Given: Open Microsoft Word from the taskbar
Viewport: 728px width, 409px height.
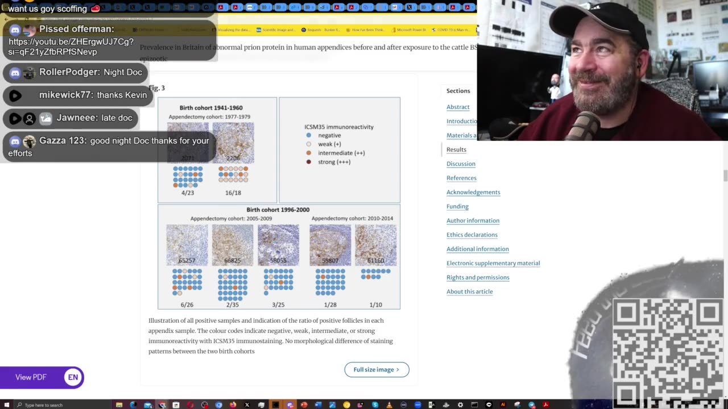Looking at the screenshot, I should click(x=318, y=405).
